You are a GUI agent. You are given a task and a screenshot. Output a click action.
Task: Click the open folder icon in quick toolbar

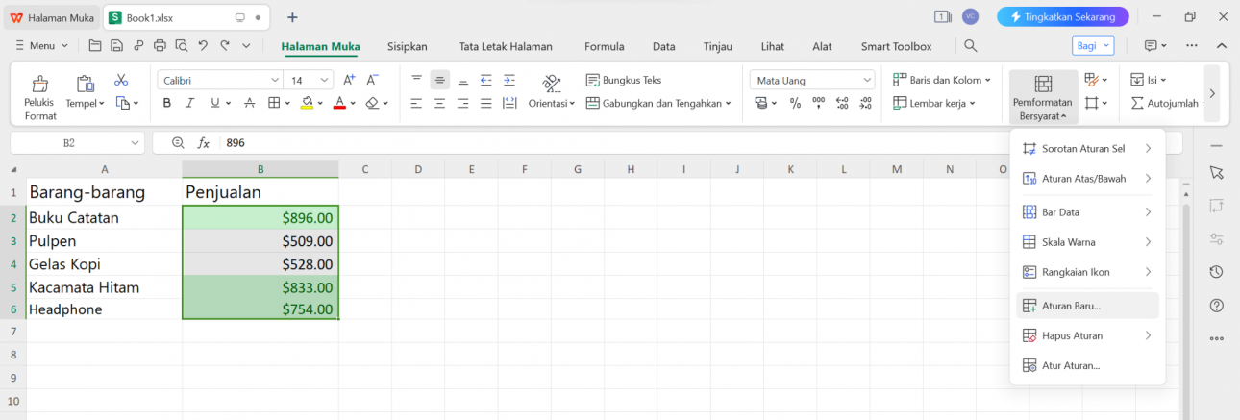[x=94, y=46]
